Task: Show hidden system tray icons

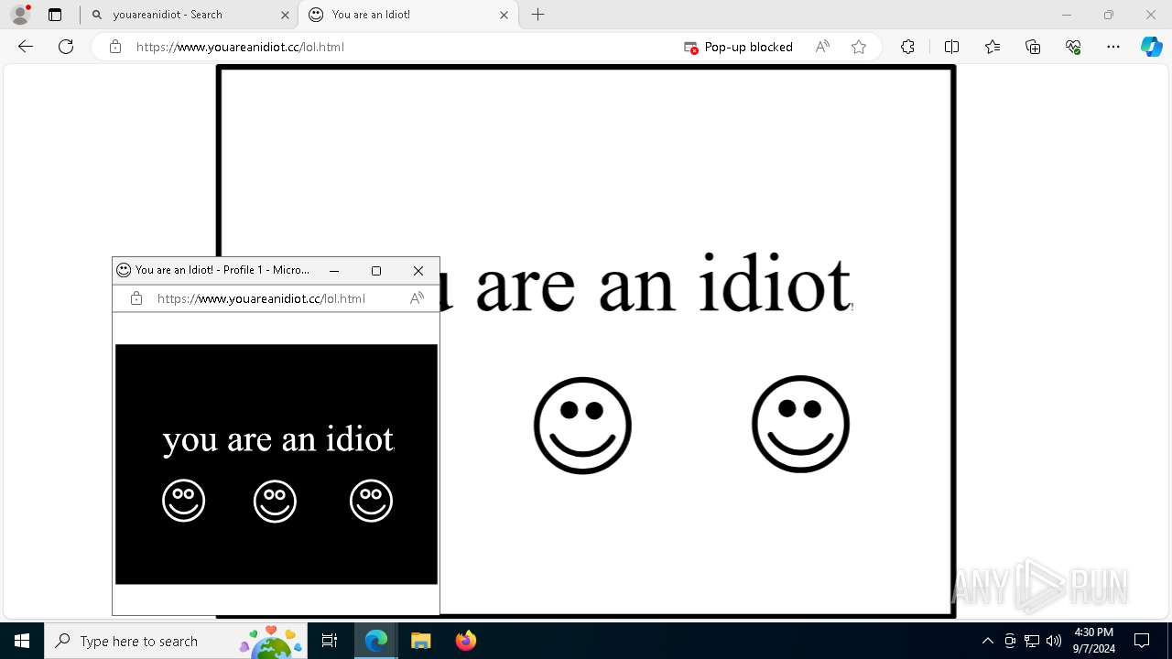Action: coord(987,641)
